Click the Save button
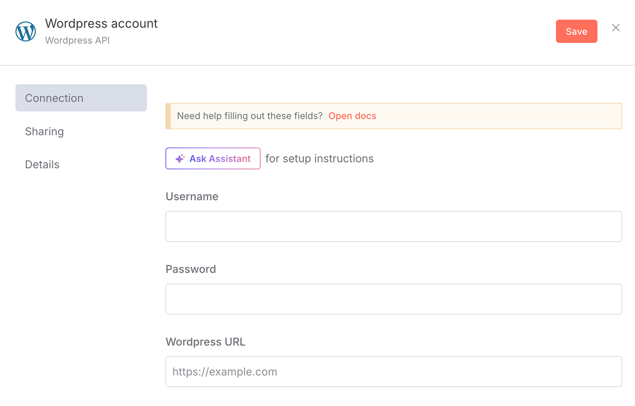This screenshot has width=635, height=406. [x=576, y=31]
